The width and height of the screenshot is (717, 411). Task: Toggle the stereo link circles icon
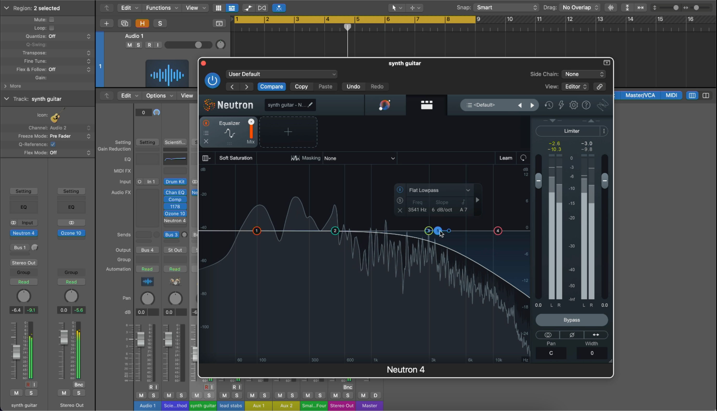[x=548, y=335]
